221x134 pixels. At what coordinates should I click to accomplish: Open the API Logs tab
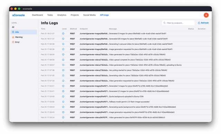point(104,15)
